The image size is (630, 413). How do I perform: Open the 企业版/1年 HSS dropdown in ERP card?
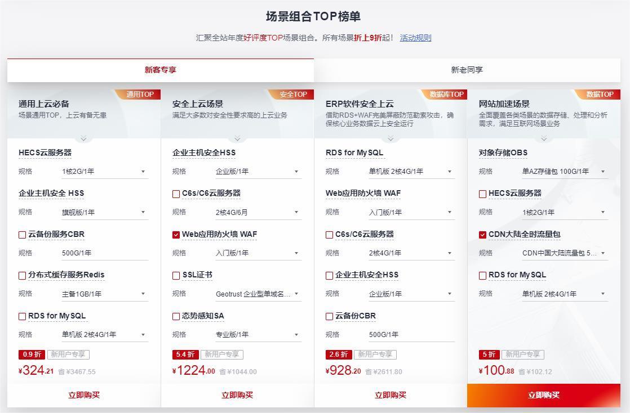coord(411,294)
